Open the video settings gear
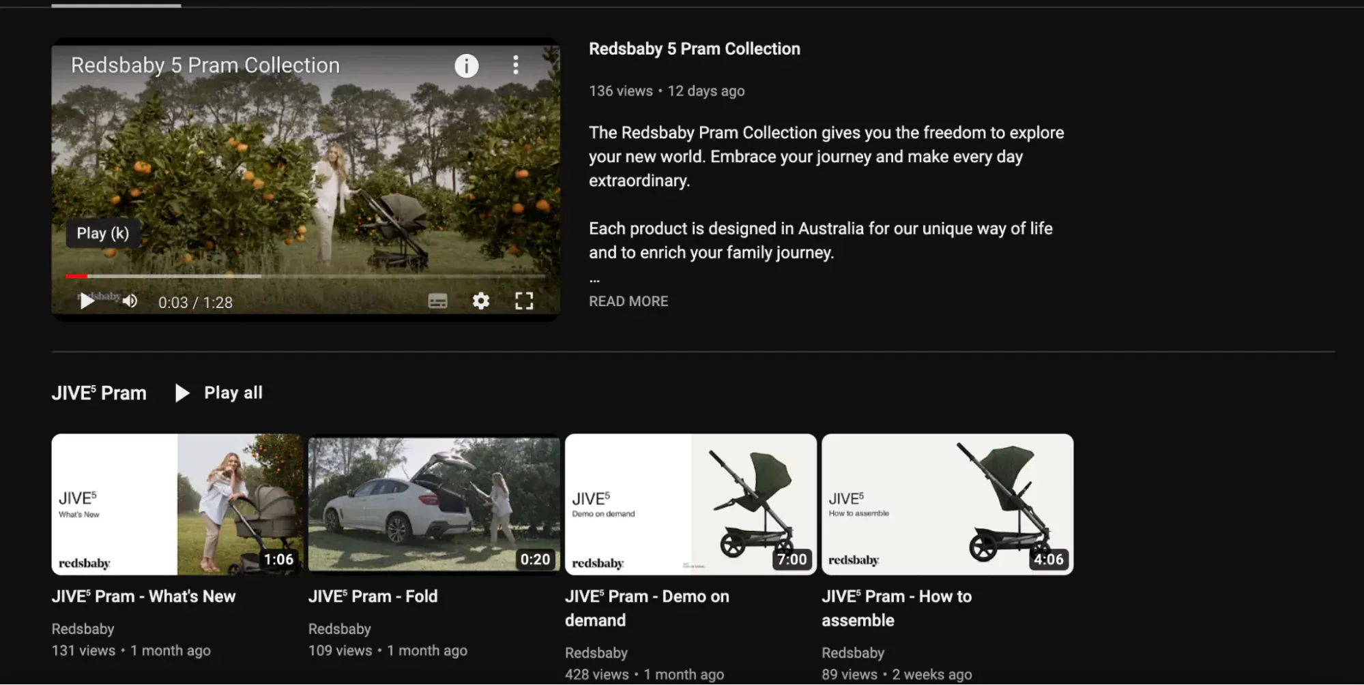This screenshot has width=1364, height=685. click(481, 301)
